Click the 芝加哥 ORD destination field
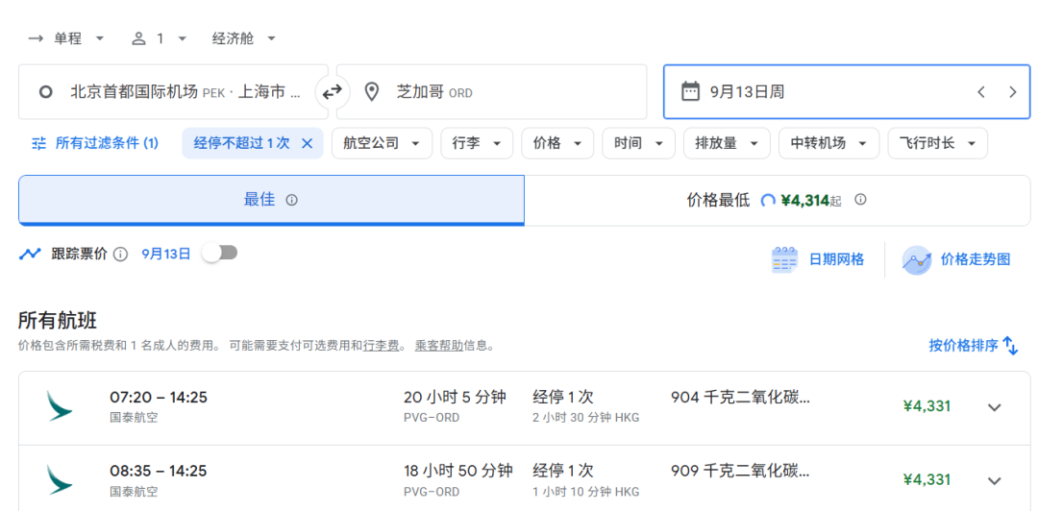This screenshot has width=1038, height=511. 491,92
